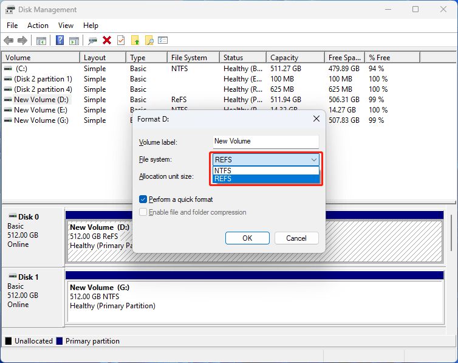Click the Enable file and folder compression checkbox
This screenshot has width=458, height=363.
click(143, 212)
